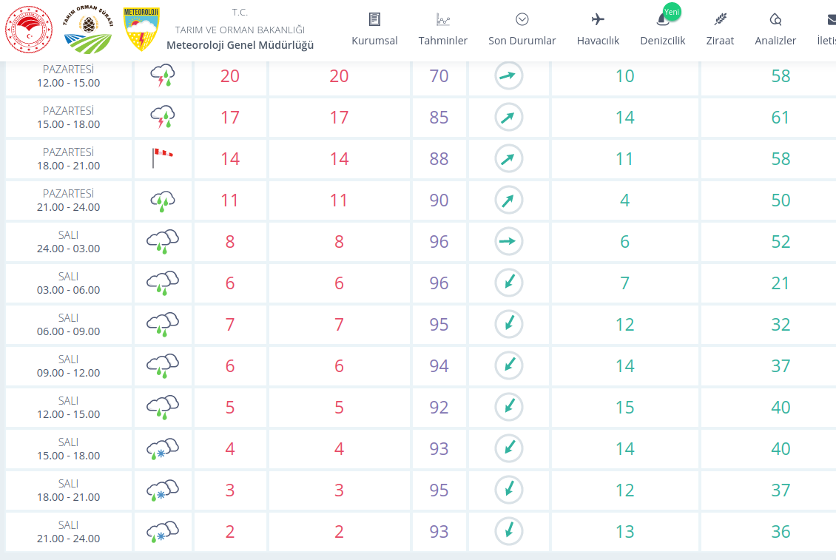Click the Tarım Orman Şurası logo

[x=89, y=30]
